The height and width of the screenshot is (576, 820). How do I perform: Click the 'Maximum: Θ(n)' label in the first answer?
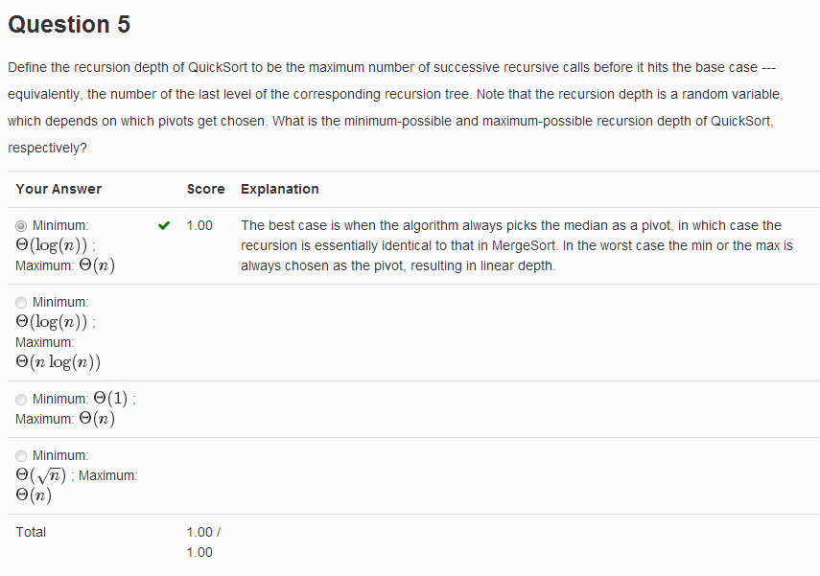65,265
